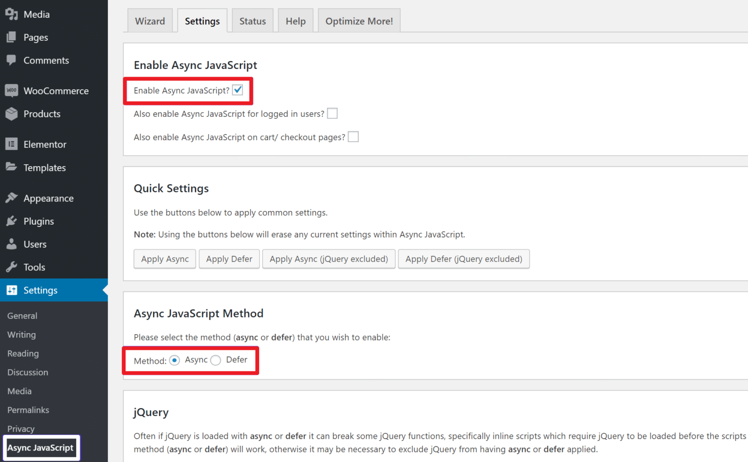748x462 pixels.
Task: Go to Async JavaScript submenu item
Action: point(40,448)
